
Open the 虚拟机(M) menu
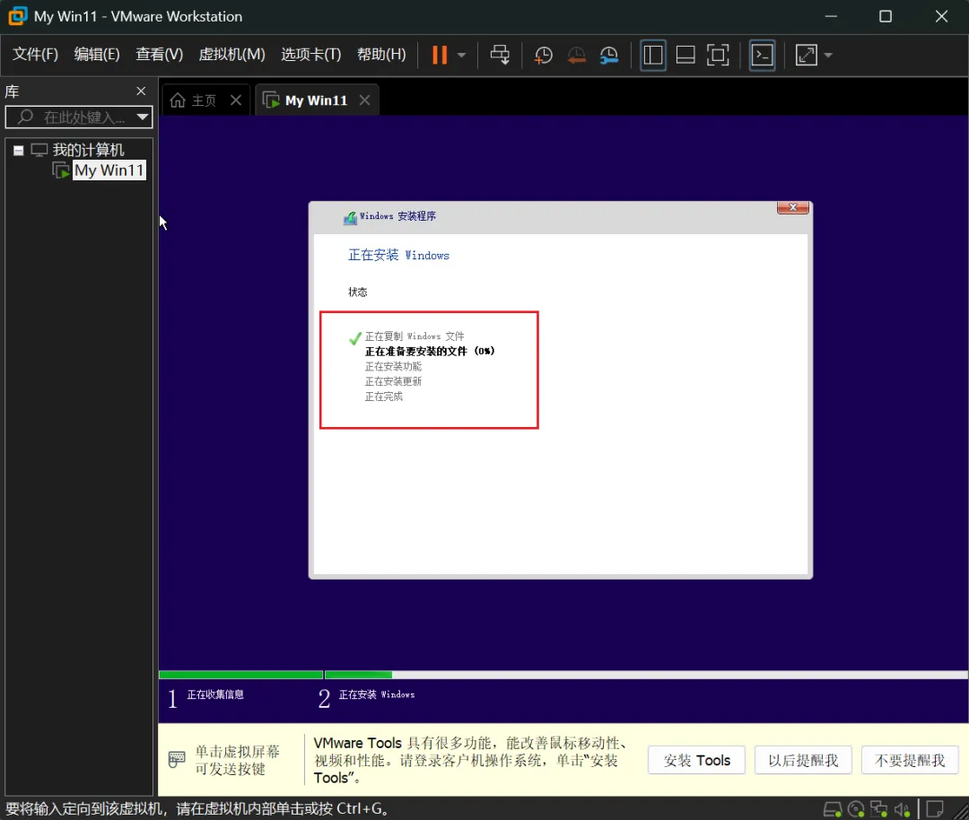231,55
